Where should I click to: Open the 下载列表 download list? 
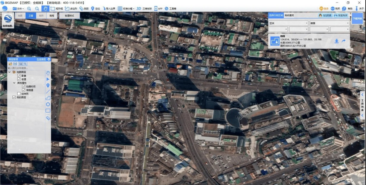(x=357, y=18)
